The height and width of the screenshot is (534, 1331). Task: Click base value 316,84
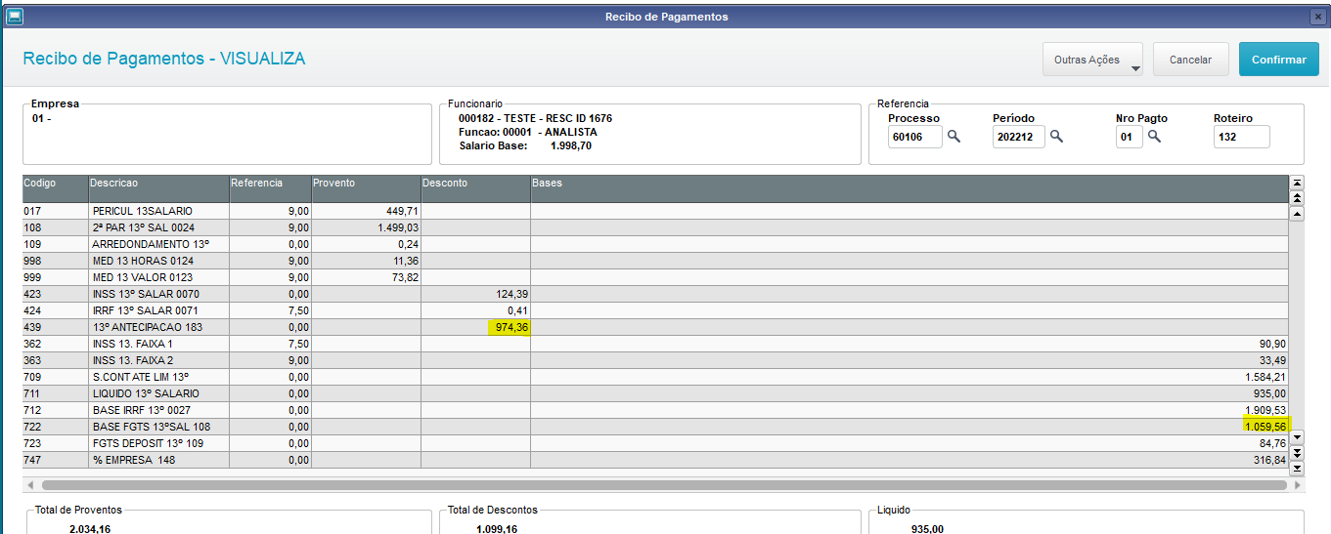click(x=1270, y=460)
